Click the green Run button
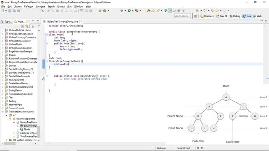 pyautogui.click(x=129, y=10)
